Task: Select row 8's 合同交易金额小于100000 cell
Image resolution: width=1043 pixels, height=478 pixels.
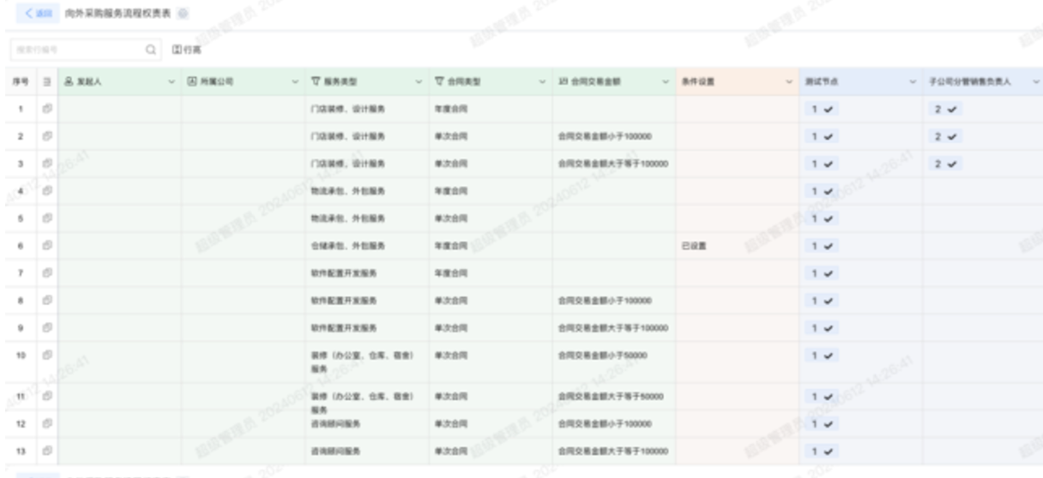Action: pos(614,301)
